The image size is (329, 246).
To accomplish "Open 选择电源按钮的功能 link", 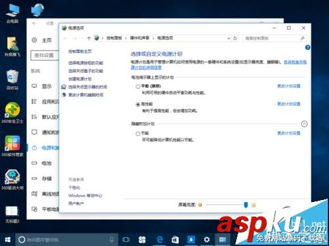I will coord(86,63).
